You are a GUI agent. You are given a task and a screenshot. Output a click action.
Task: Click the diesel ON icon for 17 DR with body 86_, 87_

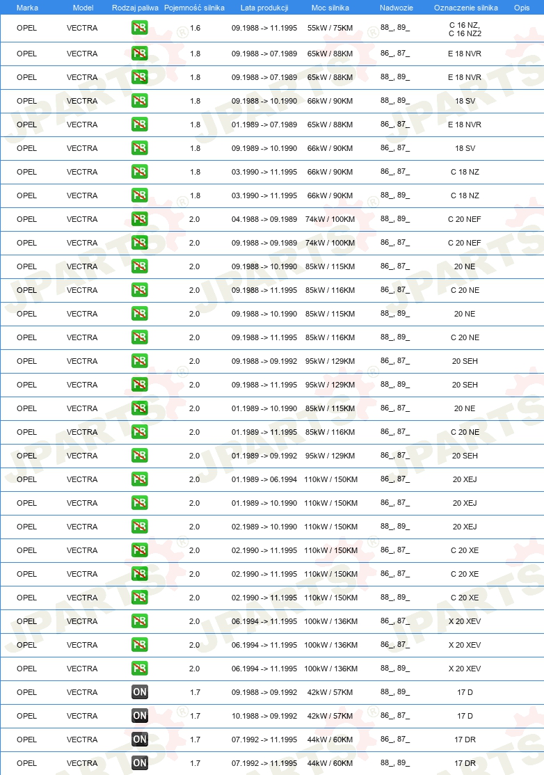tap(140, 739)
